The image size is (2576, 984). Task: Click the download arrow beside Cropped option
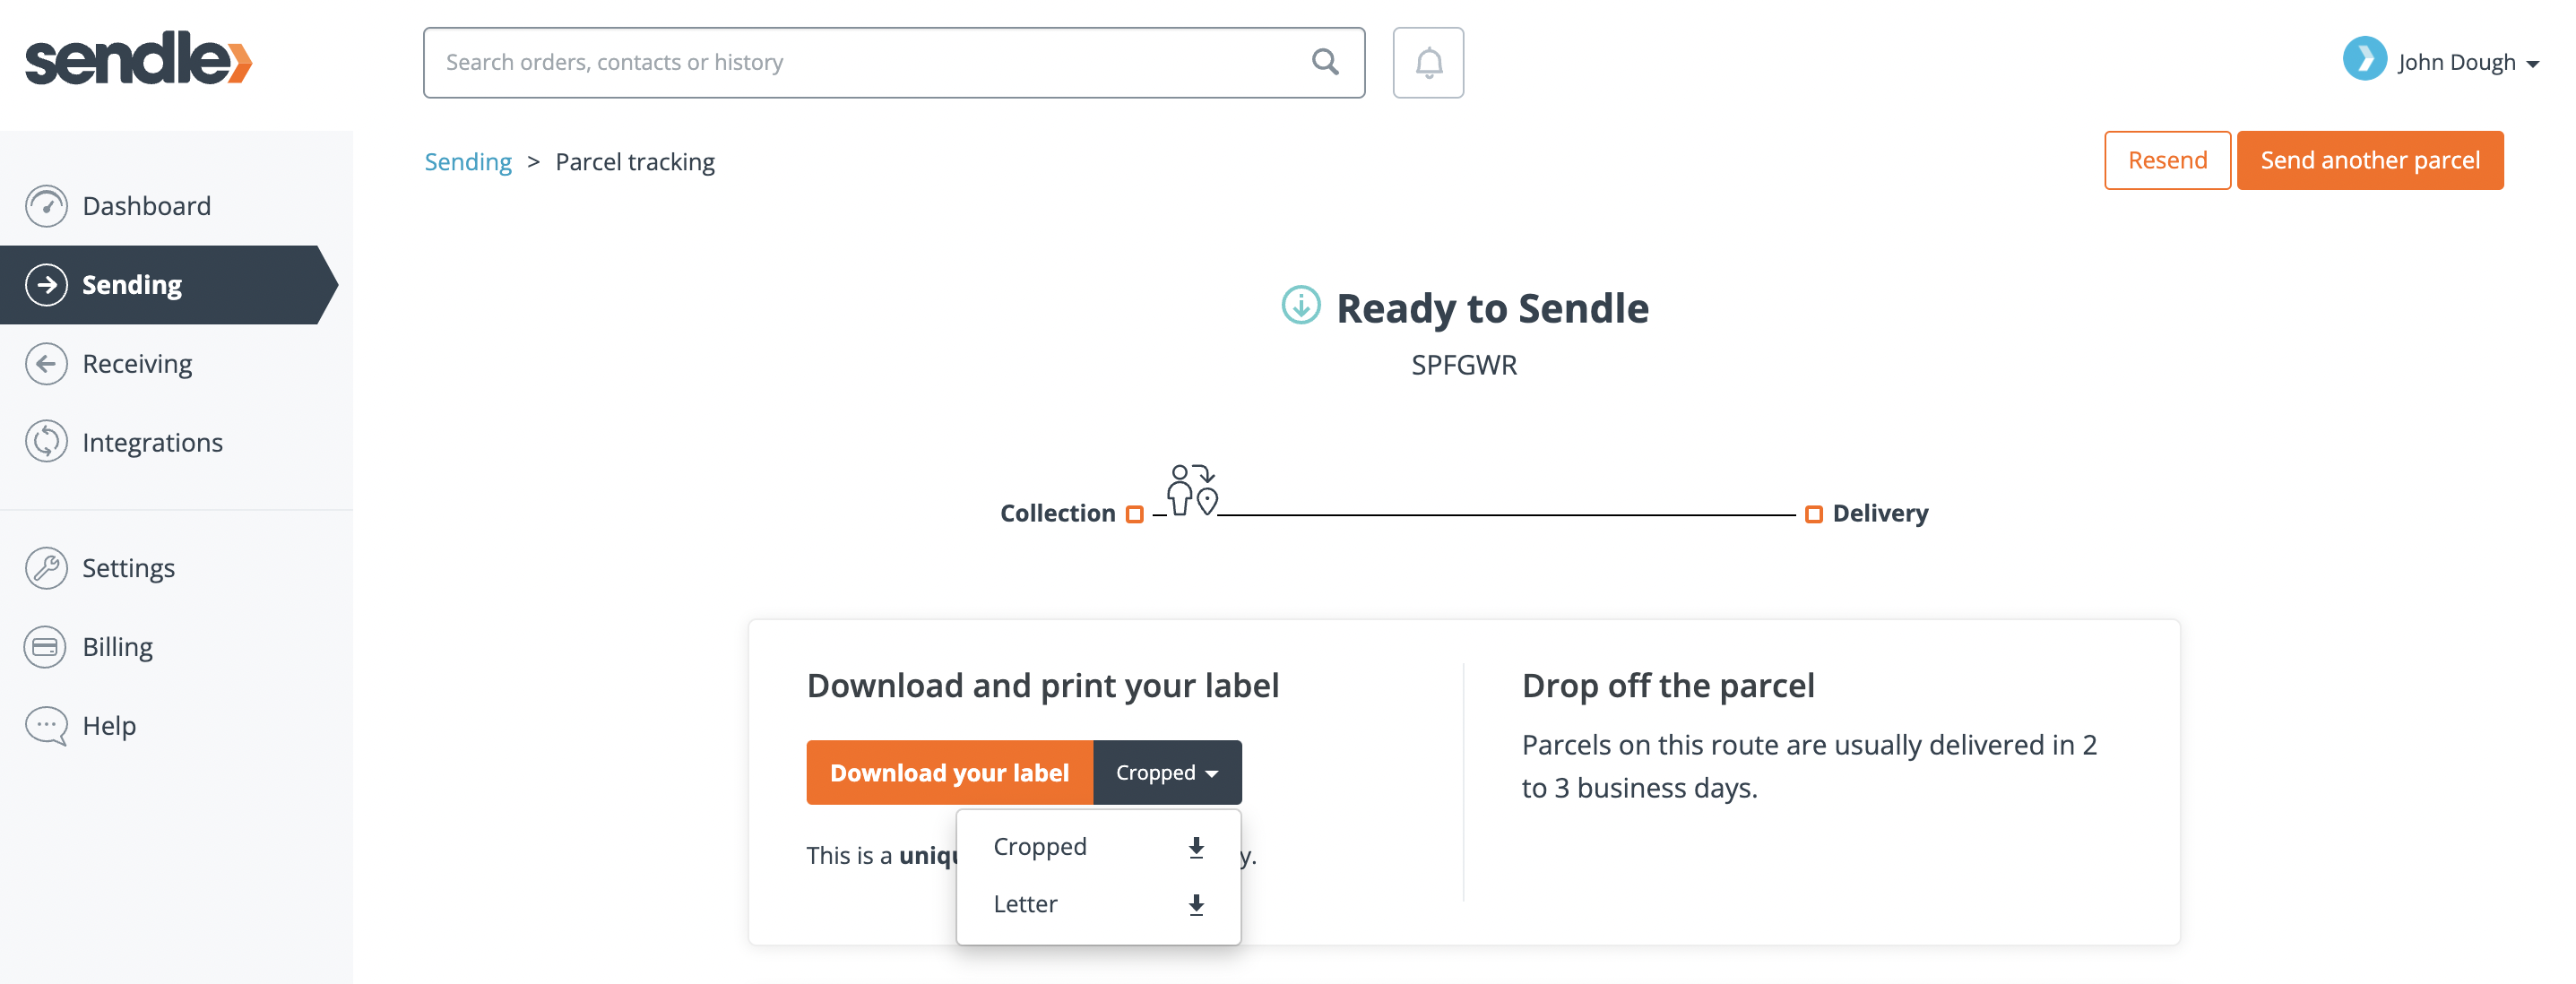click(x=1196, y=848)
